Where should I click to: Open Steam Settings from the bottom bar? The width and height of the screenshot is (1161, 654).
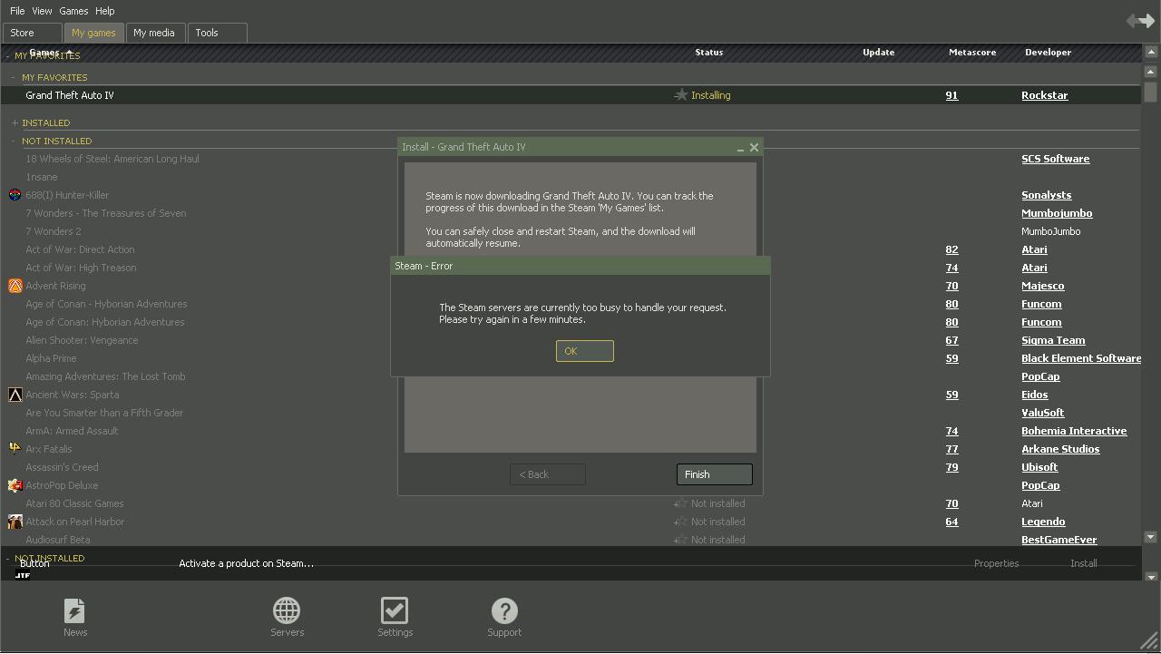[395, 618]
